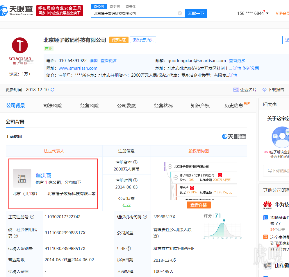Image resolution: width=289 pixels, height=277 pixels.
Task: Switch to the 查老板 search tab
Action: (115, 7)
